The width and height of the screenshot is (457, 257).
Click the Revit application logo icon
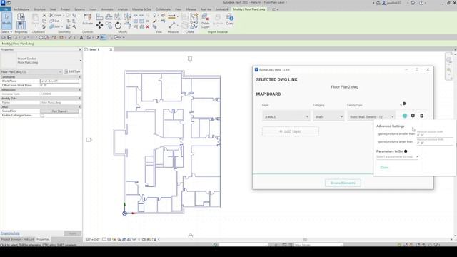(3, 3)
